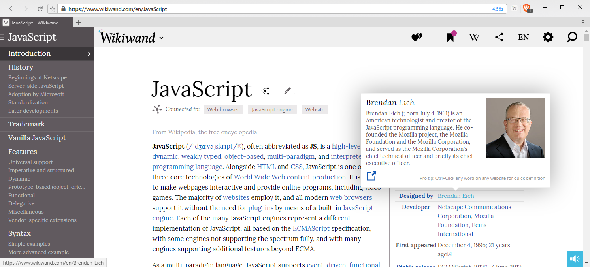Click the JavaScript title in sidebar header
The width and height of the screenshot is (590, 267).
[32, 37]
